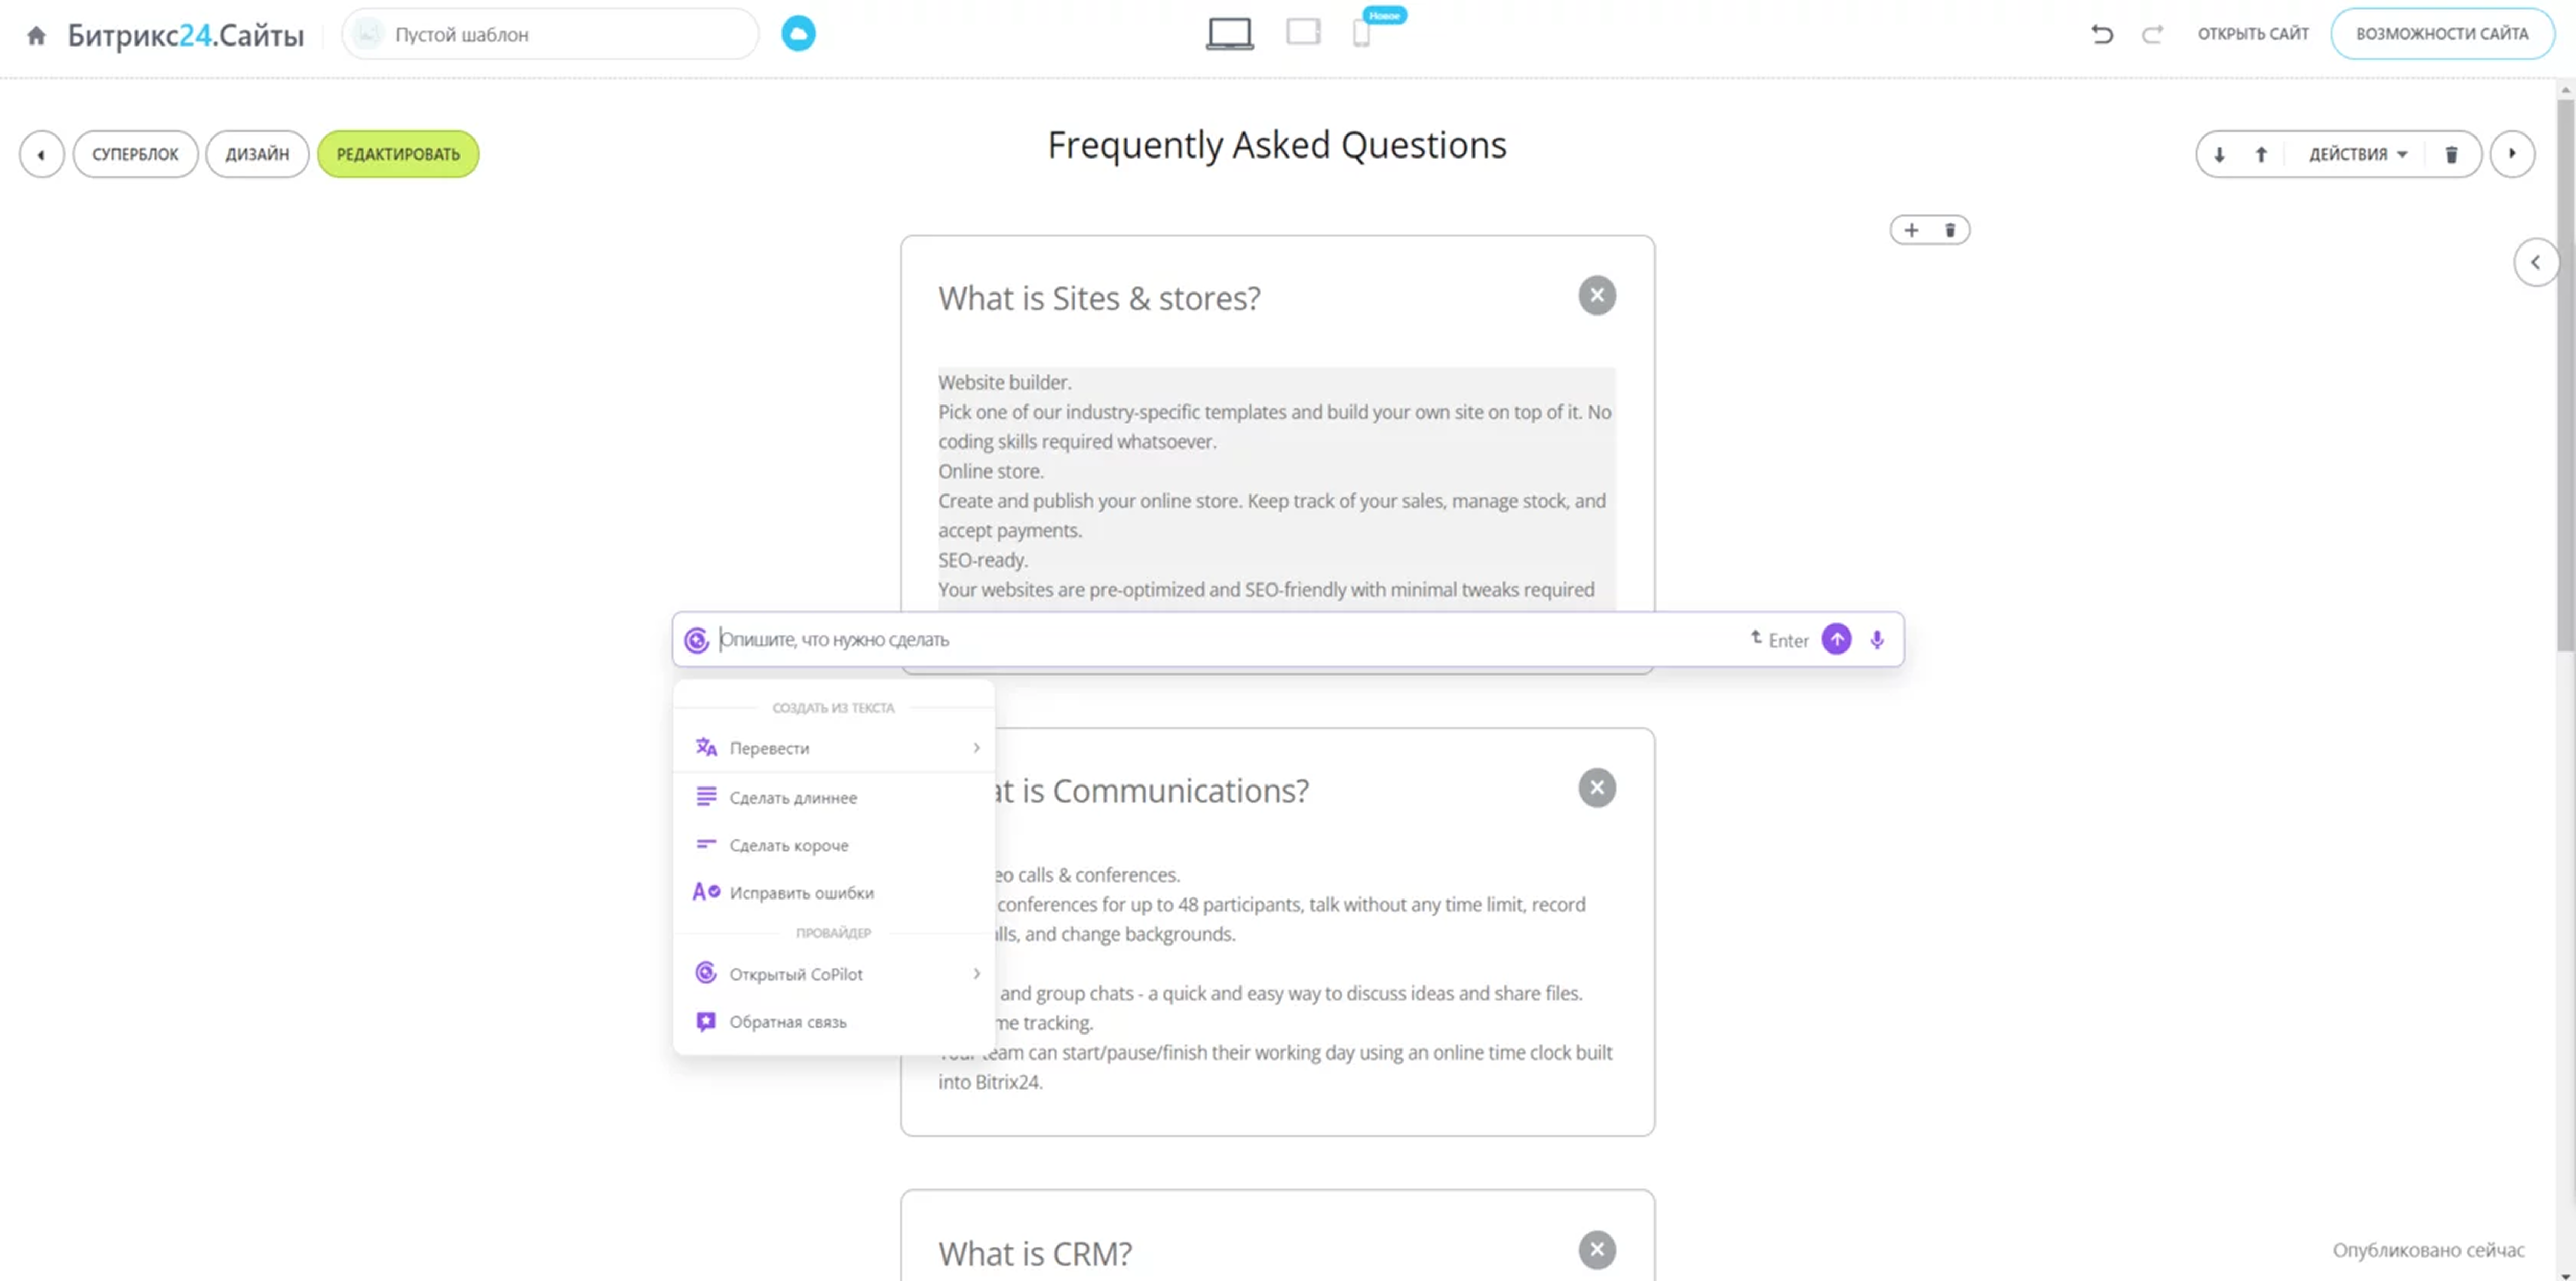Click the CoPilot prompt input field
The image size is (2576, 1281).
click(1200, 640)
